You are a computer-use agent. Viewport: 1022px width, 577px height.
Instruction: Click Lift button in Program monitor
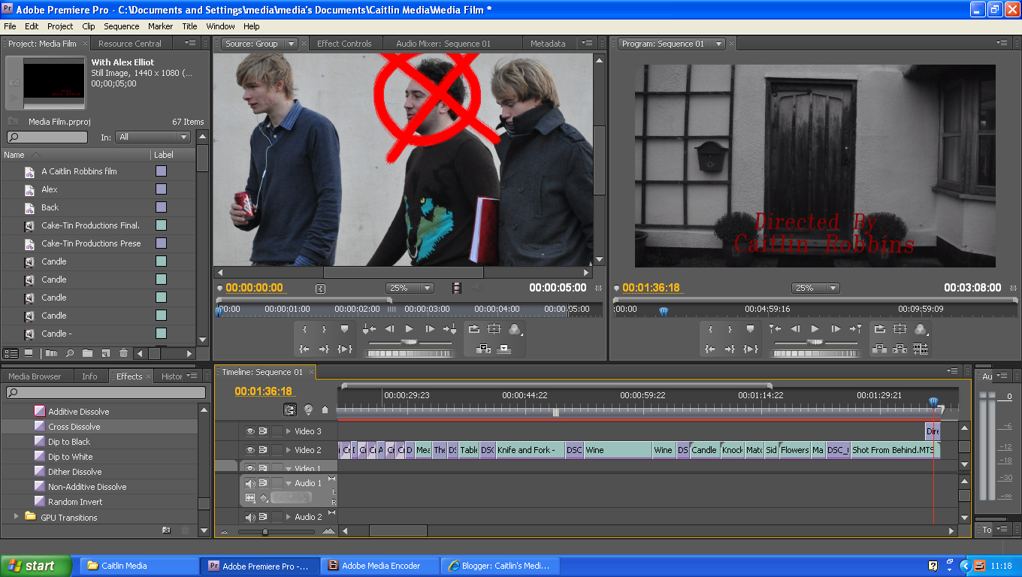click(x=880, y=349)
